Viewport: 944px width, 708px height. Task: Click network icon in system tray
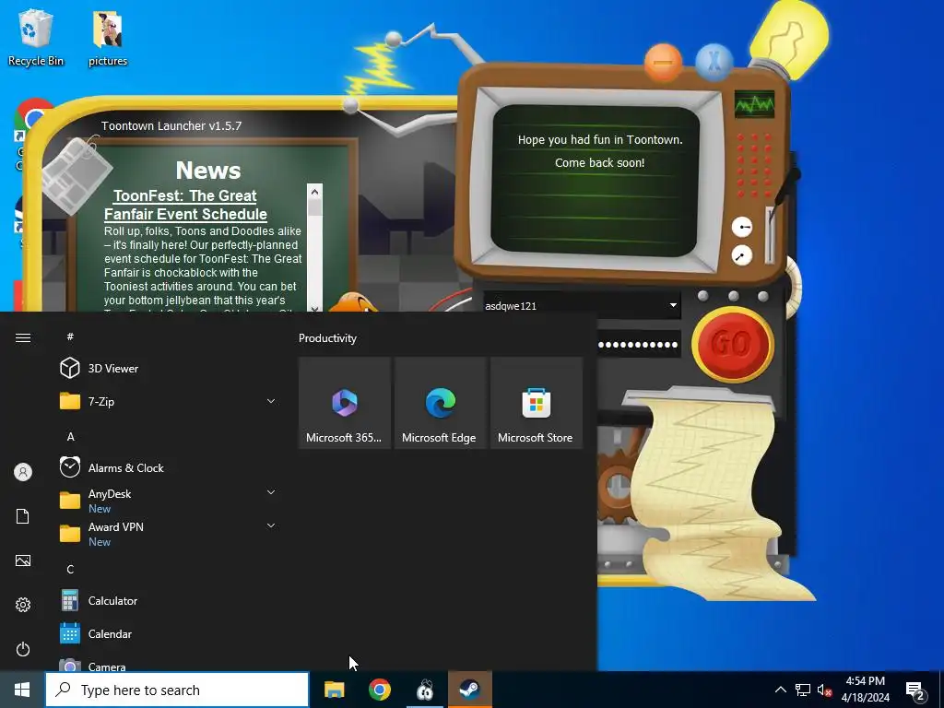(803, 690)
